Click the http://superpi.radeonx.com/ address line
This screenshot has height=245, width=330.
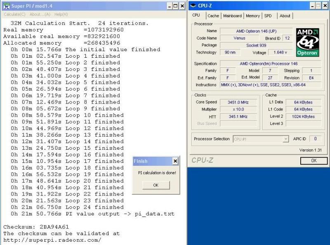(x=52, y=240)
